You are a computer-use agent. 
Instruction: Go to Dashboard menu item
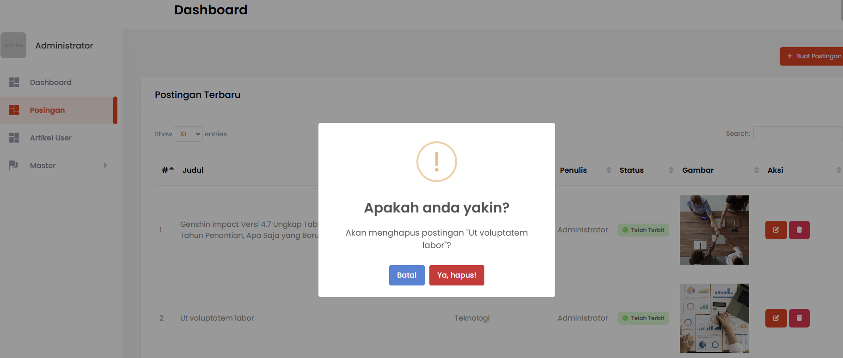51,82
